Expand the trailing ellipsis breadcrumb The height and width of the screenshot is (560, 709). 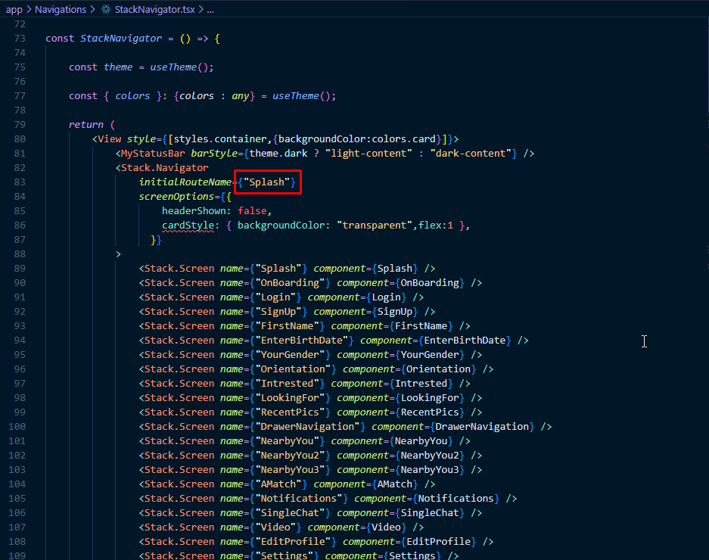[x=210, y=10]
